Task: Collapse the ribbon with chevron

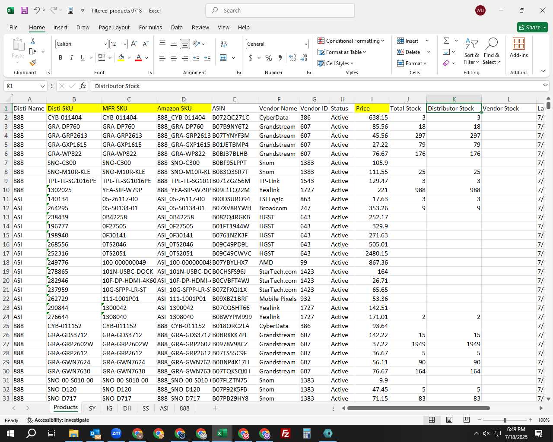Action: (x=543, y=71)
